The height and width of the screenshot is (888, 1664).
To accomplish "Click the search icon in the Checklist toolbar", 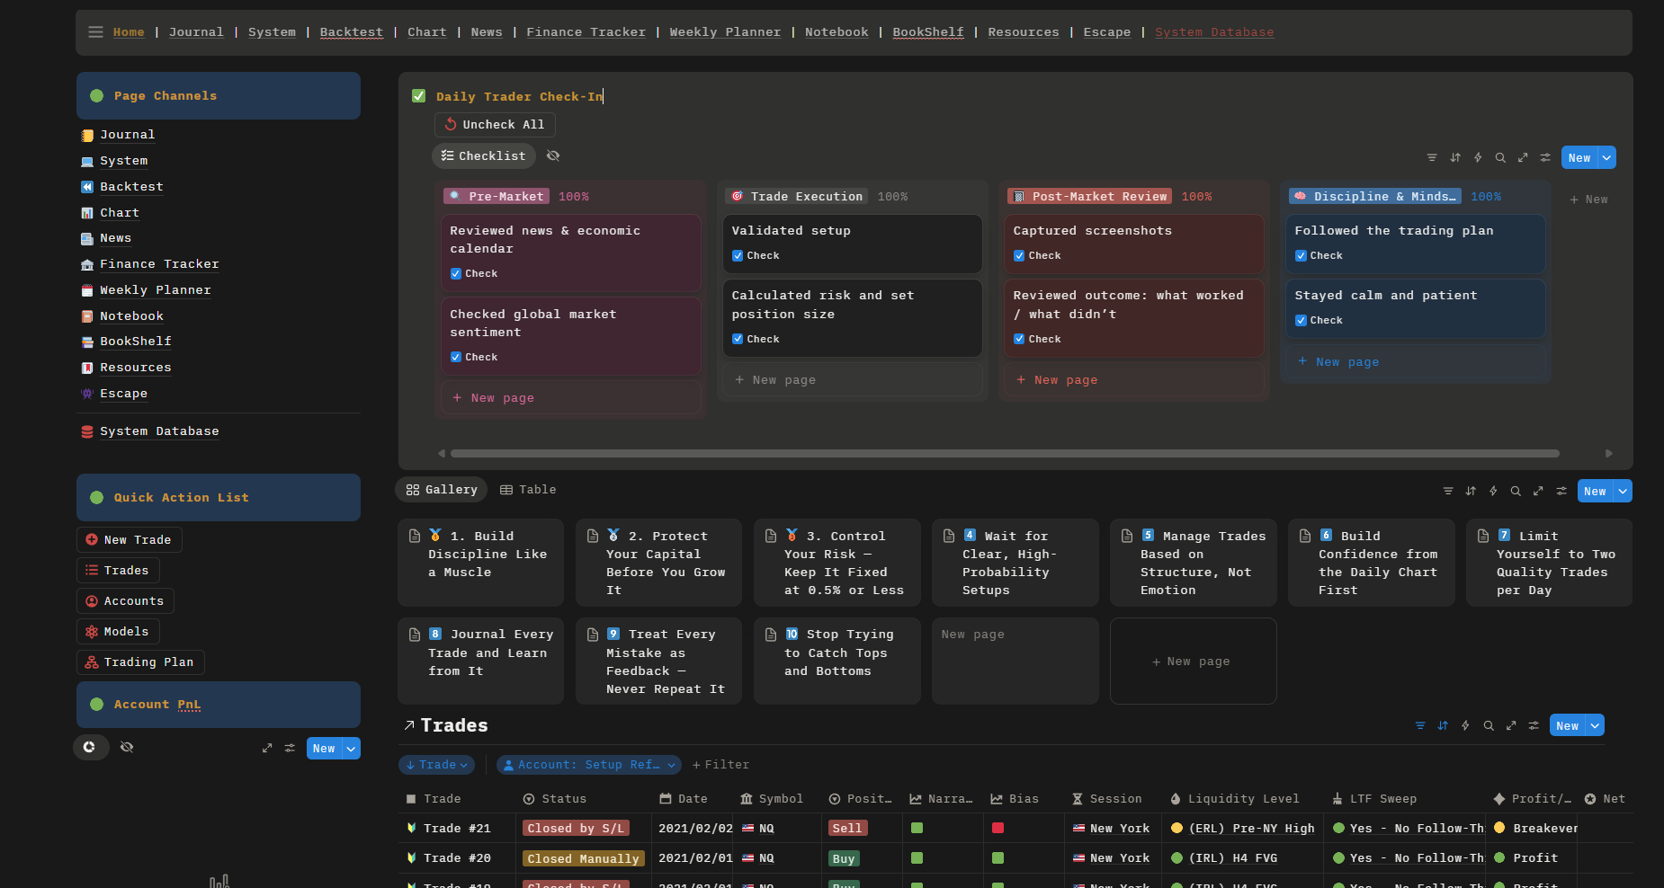I will (1500, 158).
